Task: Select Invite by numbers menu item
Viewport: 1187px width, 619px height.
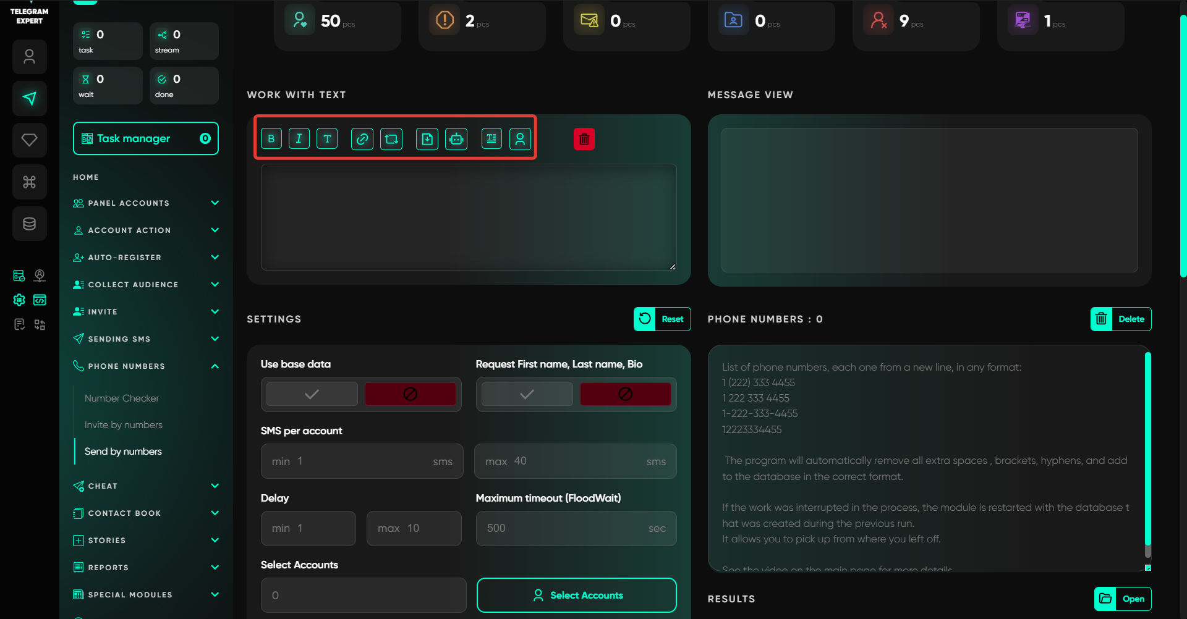Action: 124,425
